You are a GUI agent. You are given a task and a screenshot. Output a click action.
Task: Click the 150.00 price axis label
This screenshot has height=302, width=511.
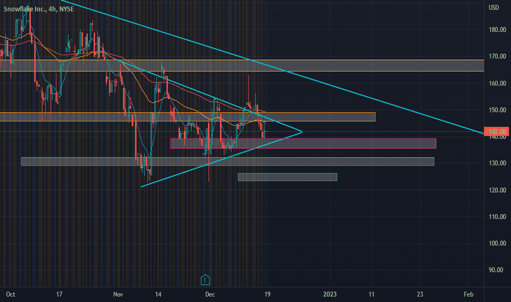click(x=497, y=110)
